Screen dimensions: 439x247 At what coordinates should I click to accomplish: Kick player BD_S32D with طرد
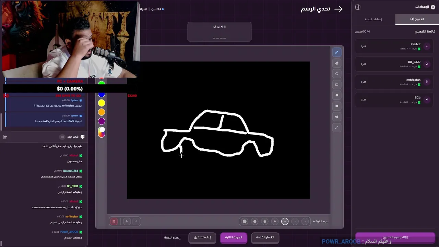[363, 64]
